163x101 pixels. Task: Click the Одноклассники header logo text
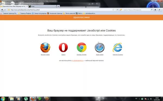tap(81, 17)
